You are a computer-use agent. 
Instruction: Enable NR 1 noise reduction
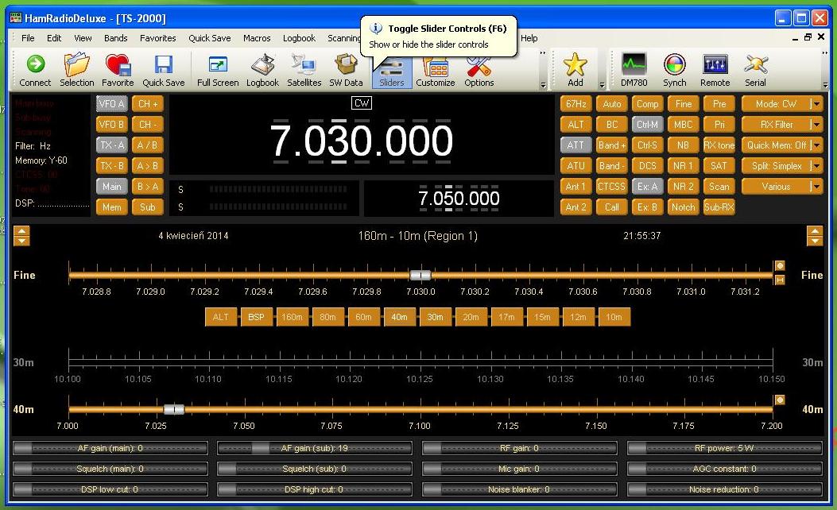683,166
